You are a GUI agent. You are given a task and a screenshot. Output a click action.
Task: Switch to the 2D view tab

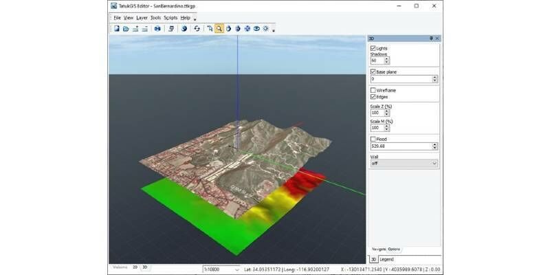(135, 267)
